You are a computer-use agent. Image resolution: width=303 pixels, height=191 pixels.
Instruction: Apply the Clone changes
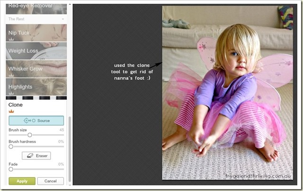[22, 181]
